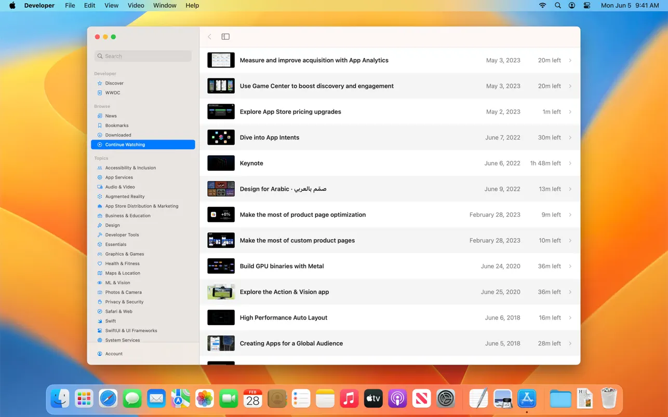Open the Video menu
668x417 pixels.
point(136,6)
